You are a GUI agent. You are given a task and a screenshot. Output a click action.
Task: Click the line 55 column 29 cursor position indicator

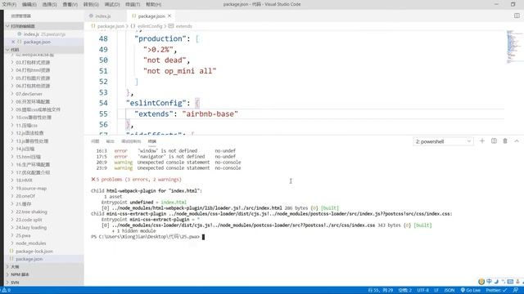click(x=380, y=291)
